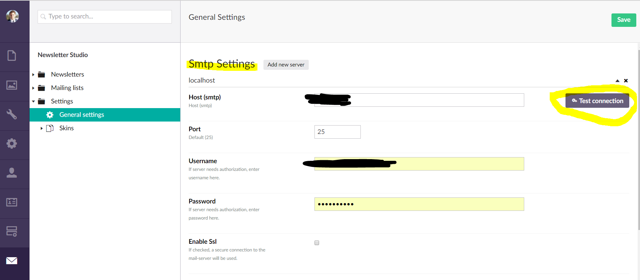This screenshot has width=640, height=280.
Task: Click the Host (smtp) input field
Action: (419, 100)
